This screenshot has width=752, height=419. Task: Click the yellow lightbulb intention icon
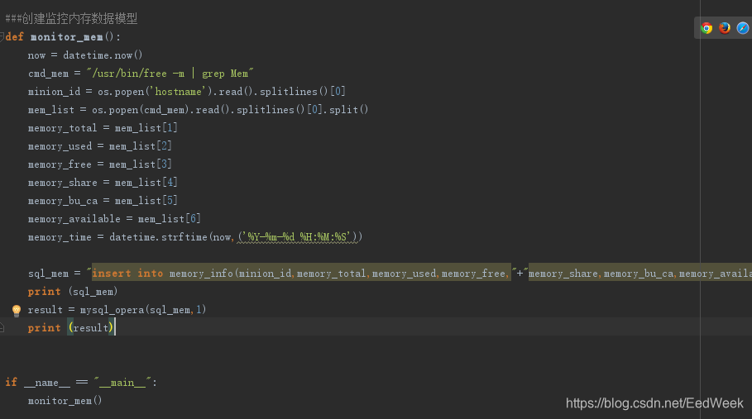[x=17, y=311]
